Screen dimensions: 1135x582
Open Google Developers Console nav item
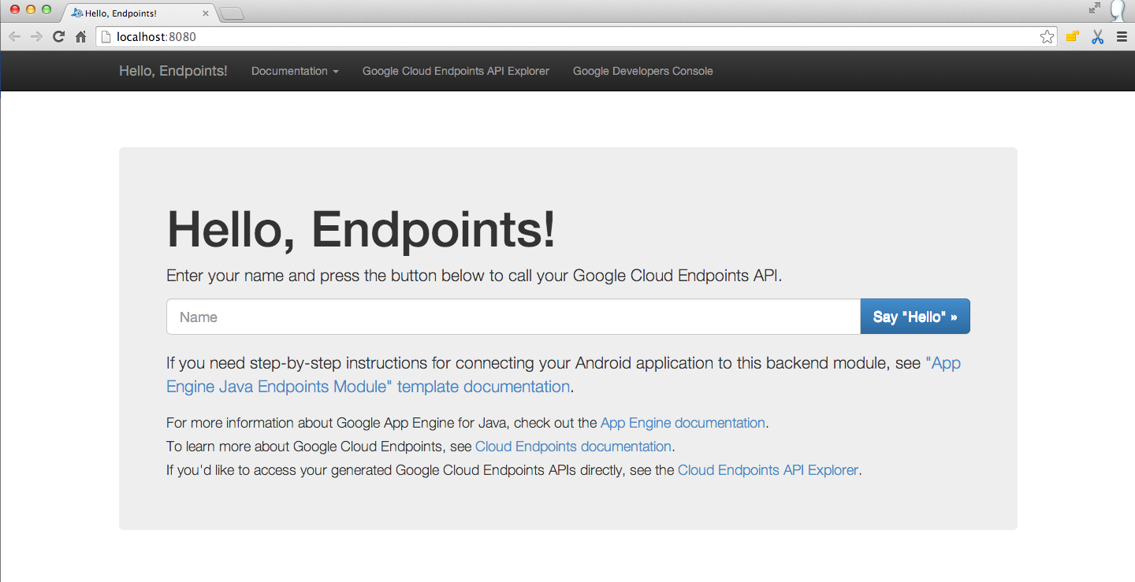point(642,71)
